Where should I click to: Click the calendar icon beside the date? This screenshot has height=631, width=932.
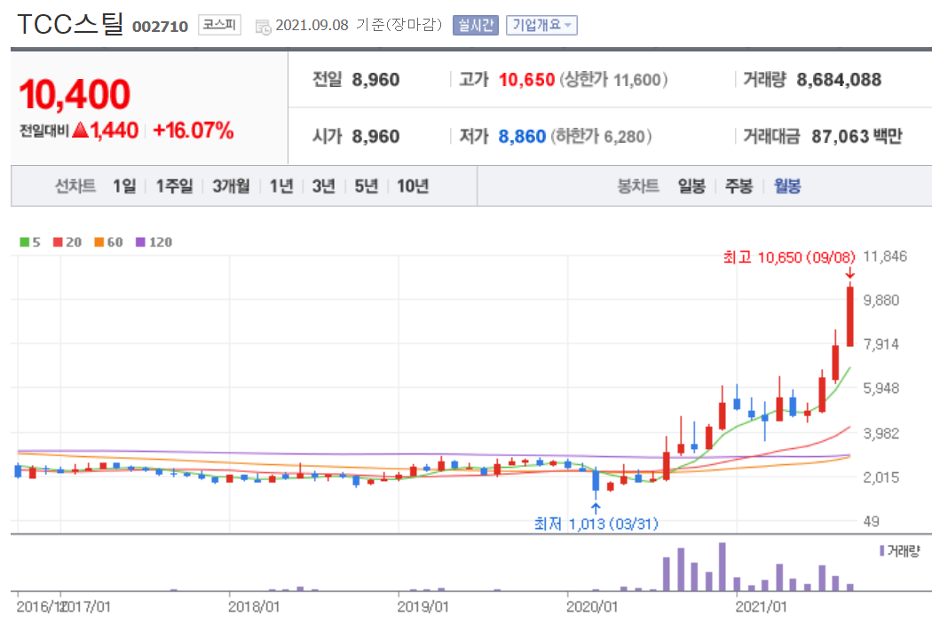coord(264,27)
